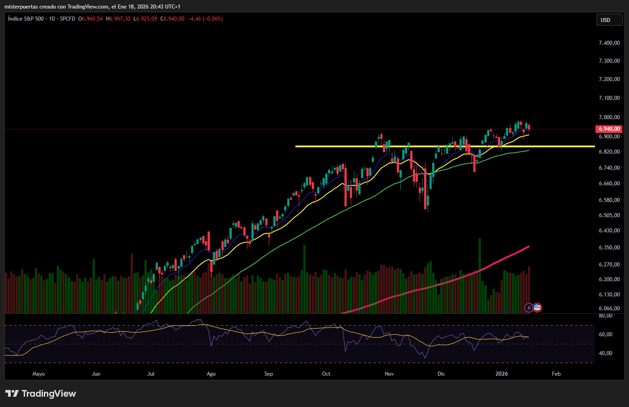
Task: Click the RSI 40,00 scale label
Action: coord(605,353)
